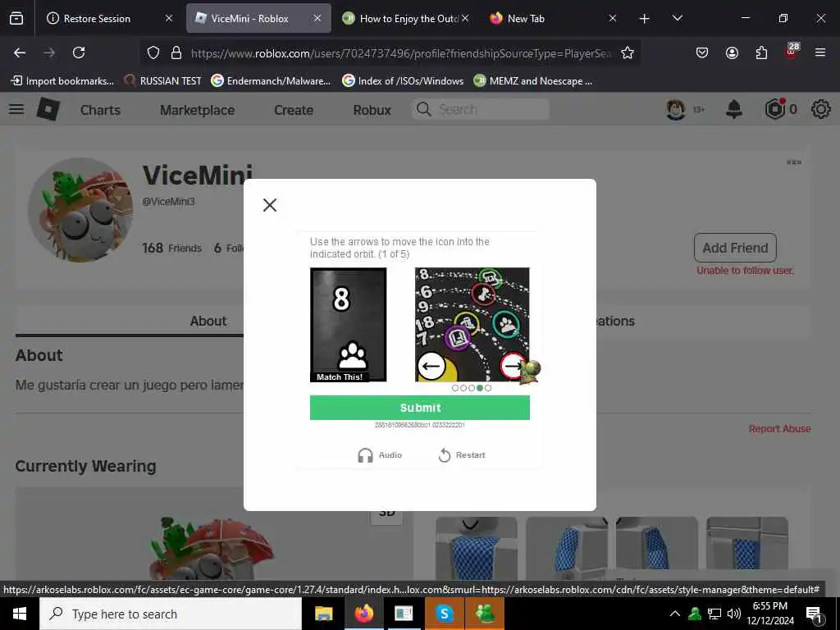
Task: Go to Roblox Marketplace
Action: pos(197,110)
